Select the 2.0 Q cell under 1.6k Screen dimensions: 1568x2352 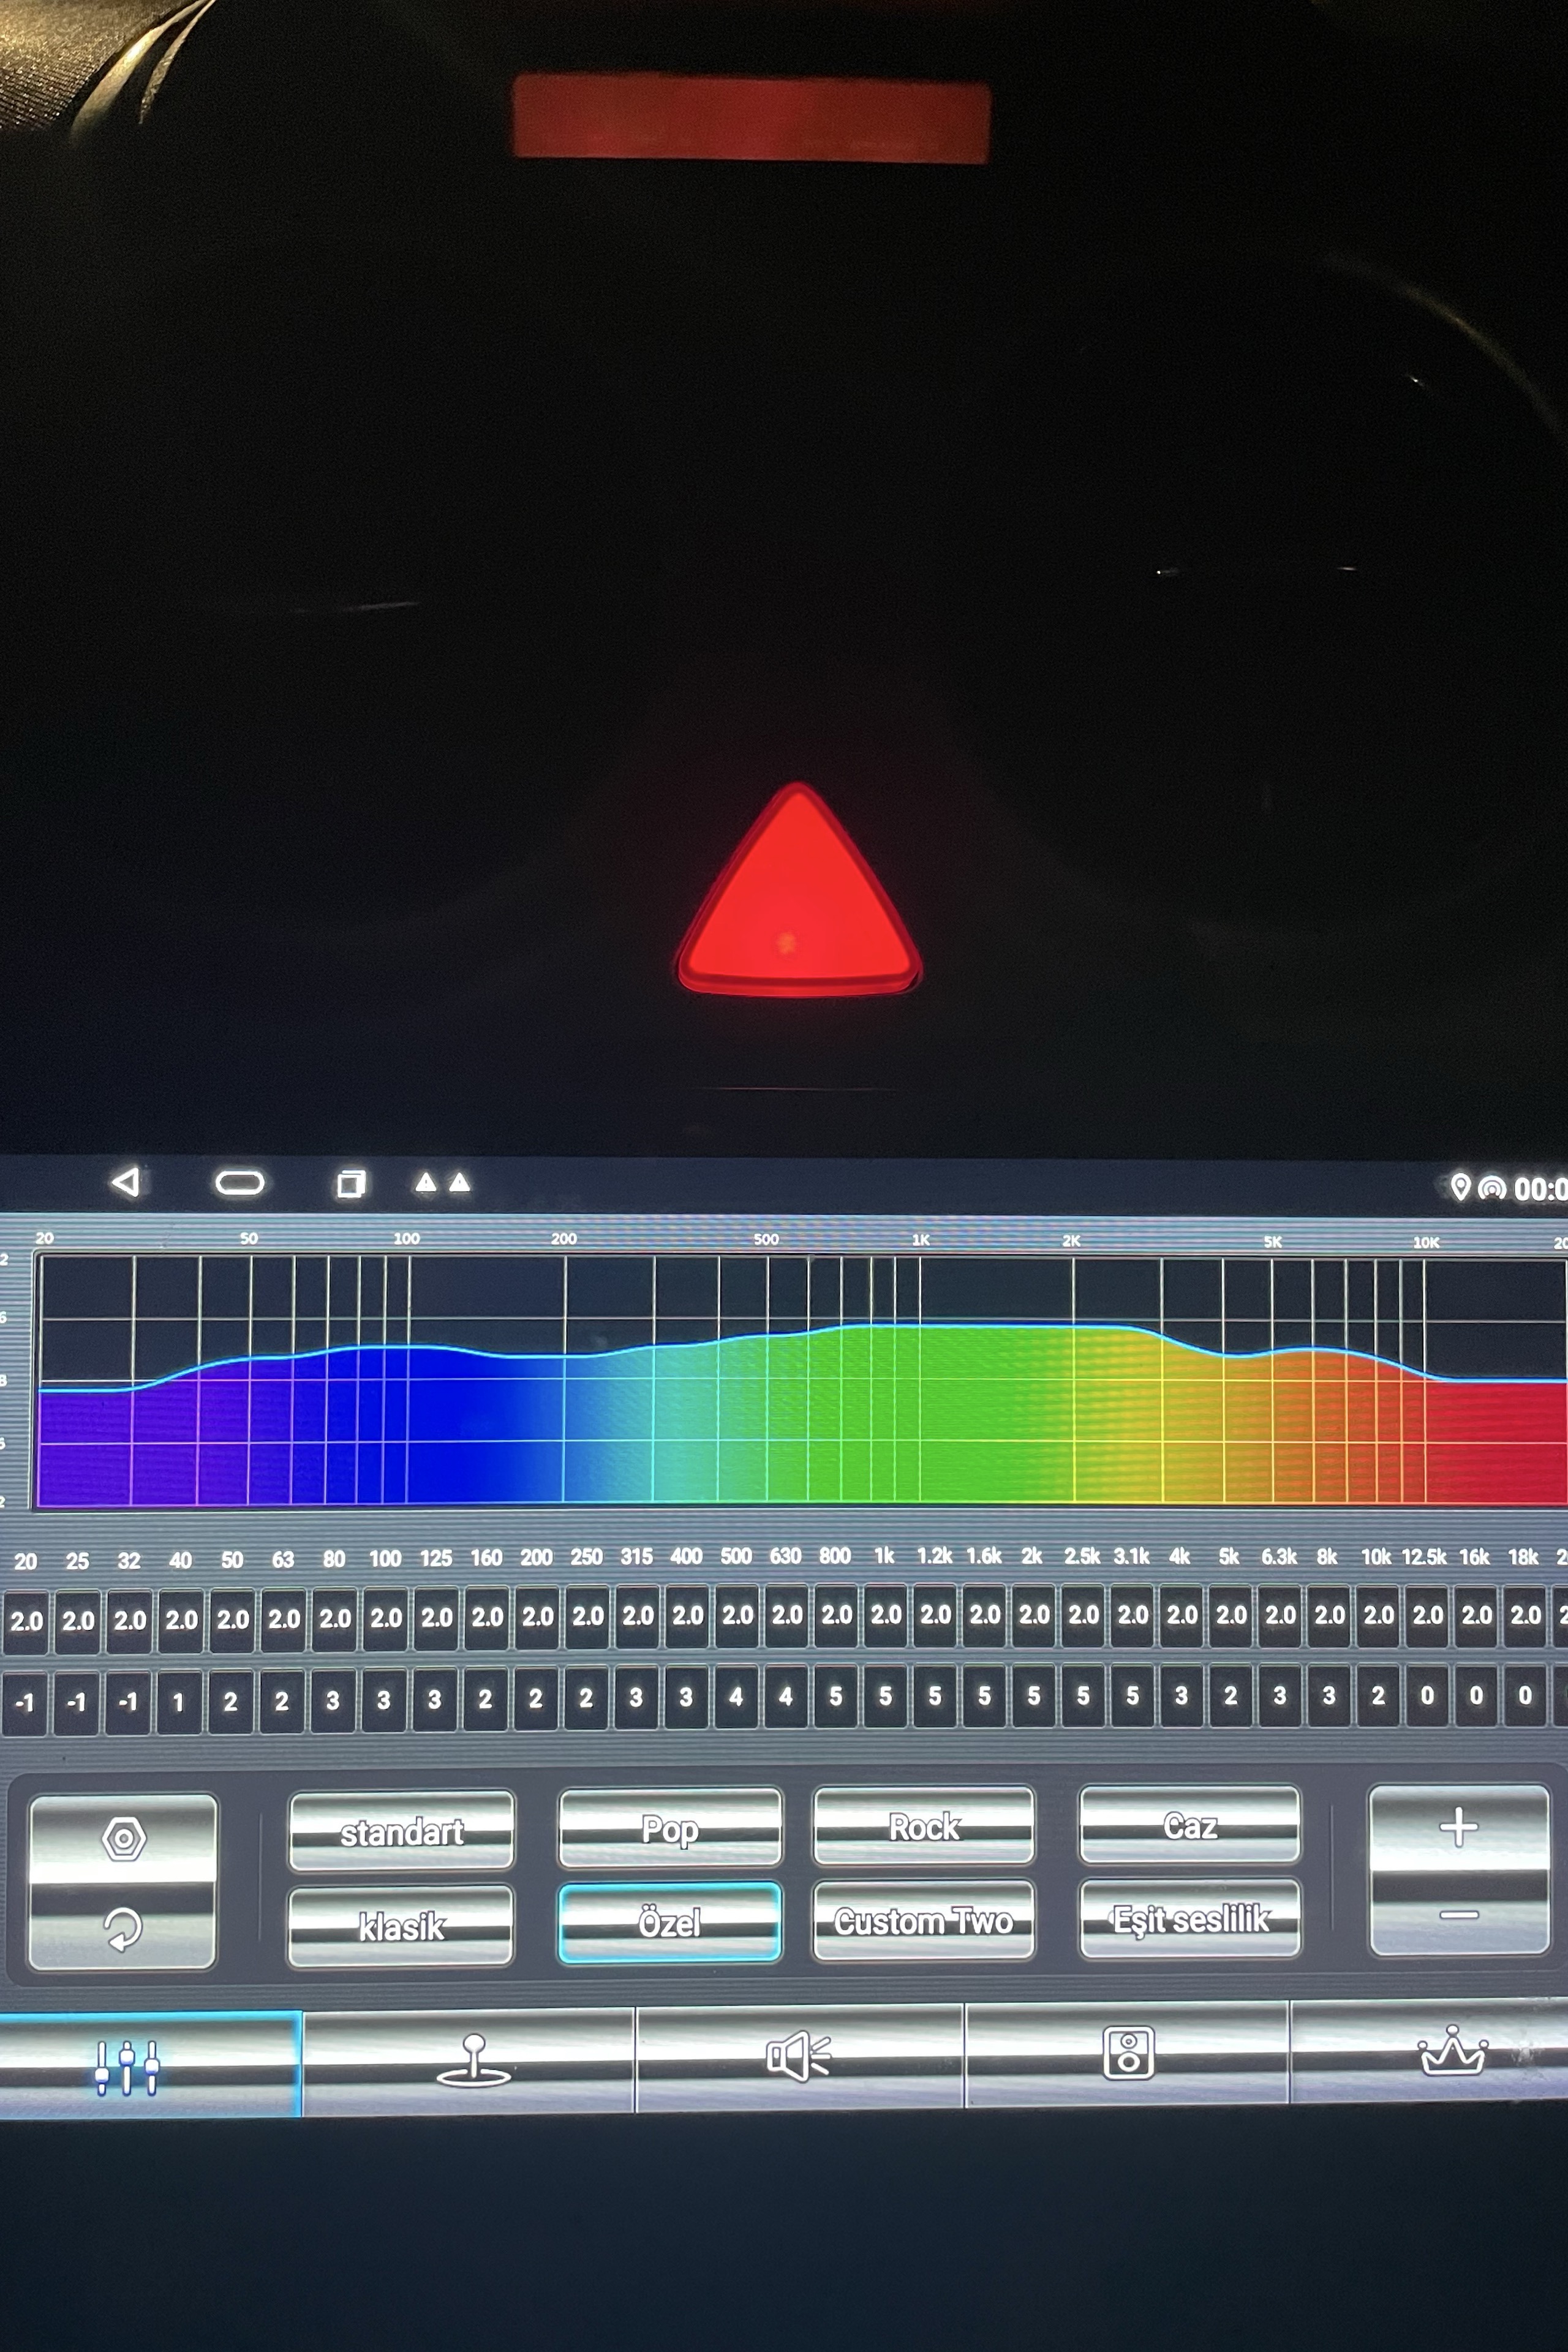pyautogui.click(x=985, y=1614)
